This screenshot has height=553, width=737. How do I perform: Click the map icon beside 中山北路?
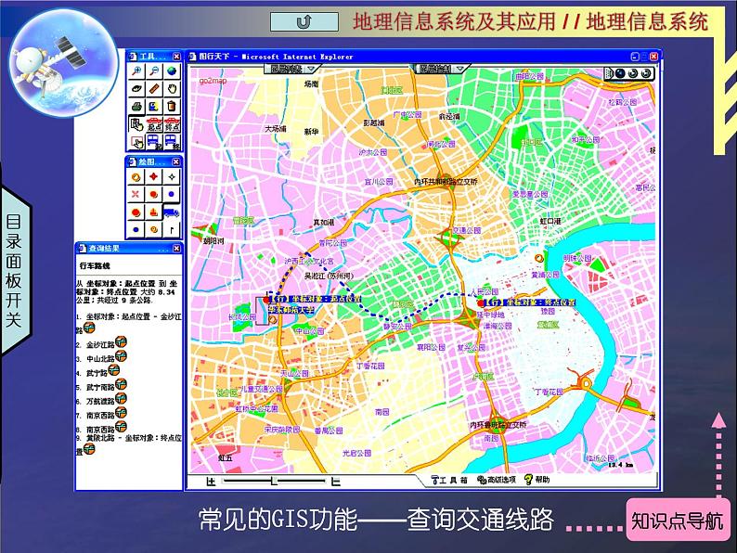(x=120, y=357)
